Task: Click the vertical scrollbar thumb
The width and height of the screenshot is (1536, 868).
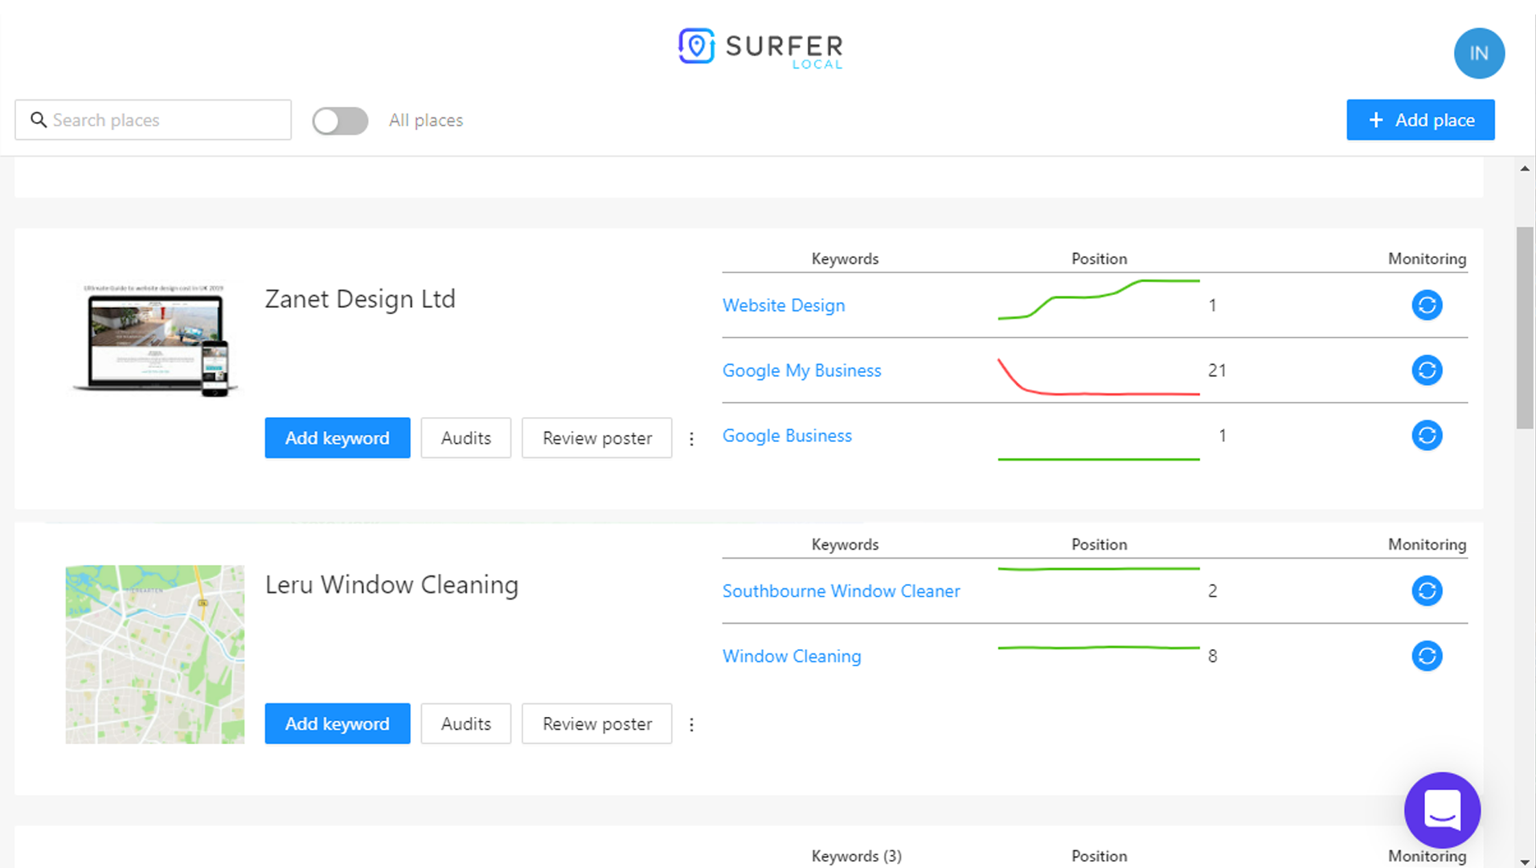Action: [x=1525, y=327]
